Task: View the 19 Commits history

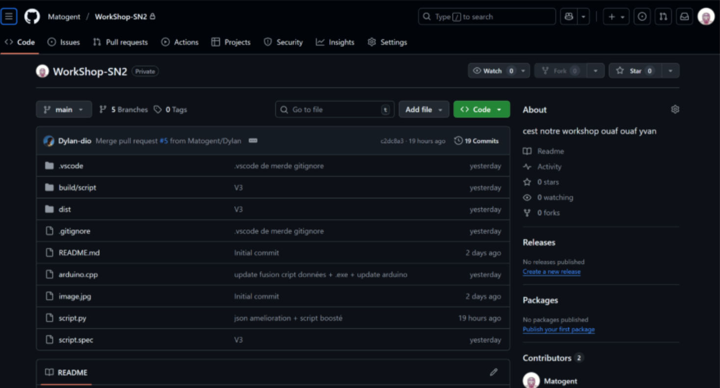Action: point(477,141)
